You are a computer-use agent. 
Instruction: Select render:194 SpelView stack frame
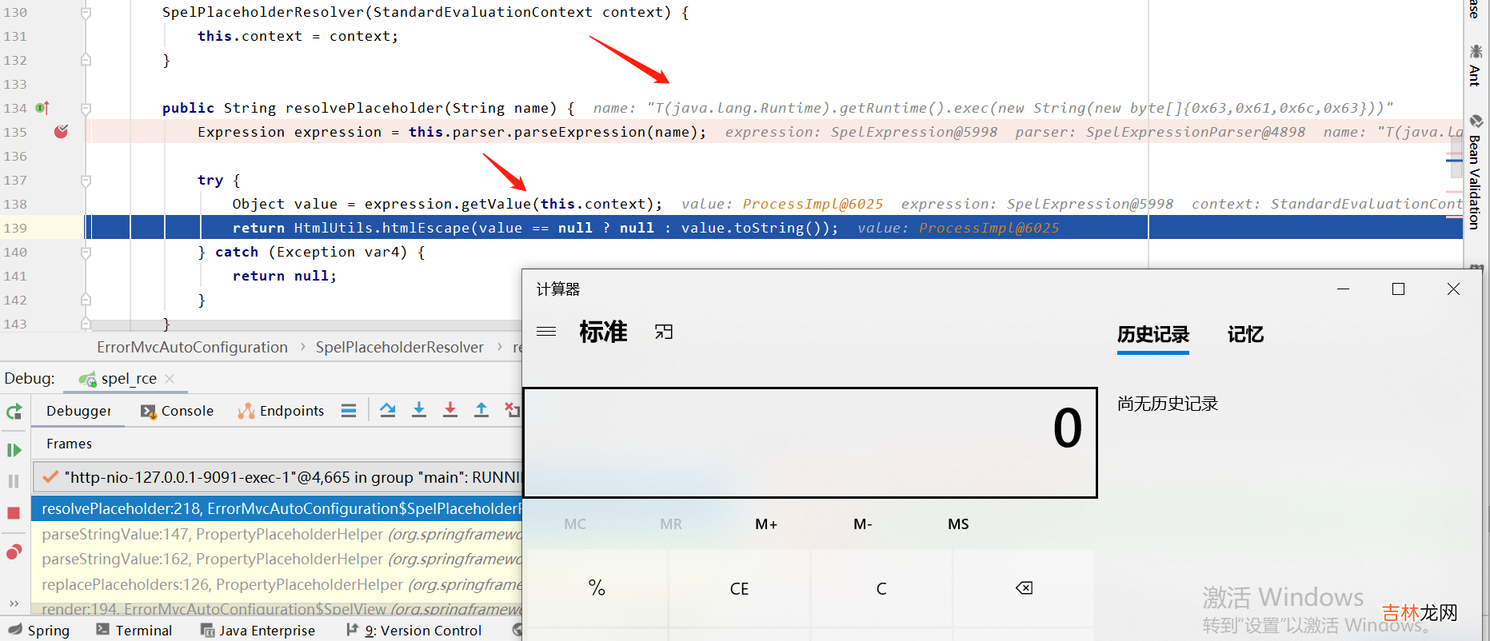(x=277, y=608)
